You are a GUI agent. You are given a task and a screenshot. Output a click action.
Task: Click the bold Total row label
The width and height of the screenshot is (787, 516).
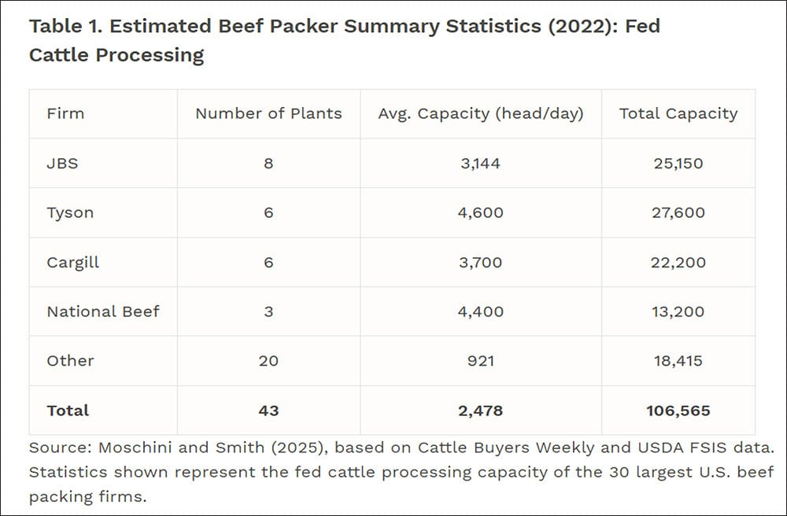pyautogui.click(x=68, y=411)
